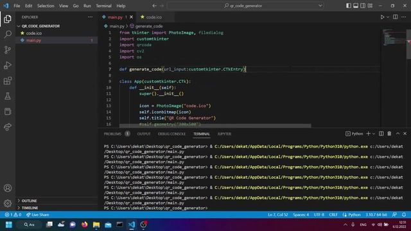This screenshot has width=411, height=231.
Task: Close the main.py editor tab
Action: 131,17
